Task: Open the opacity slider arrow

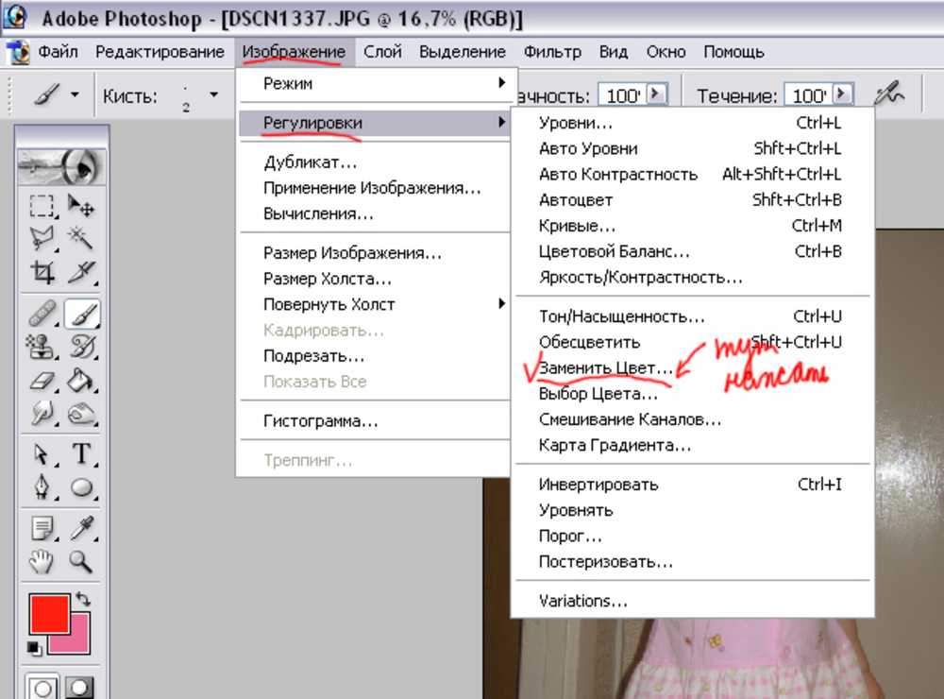Action: point(656,94)
